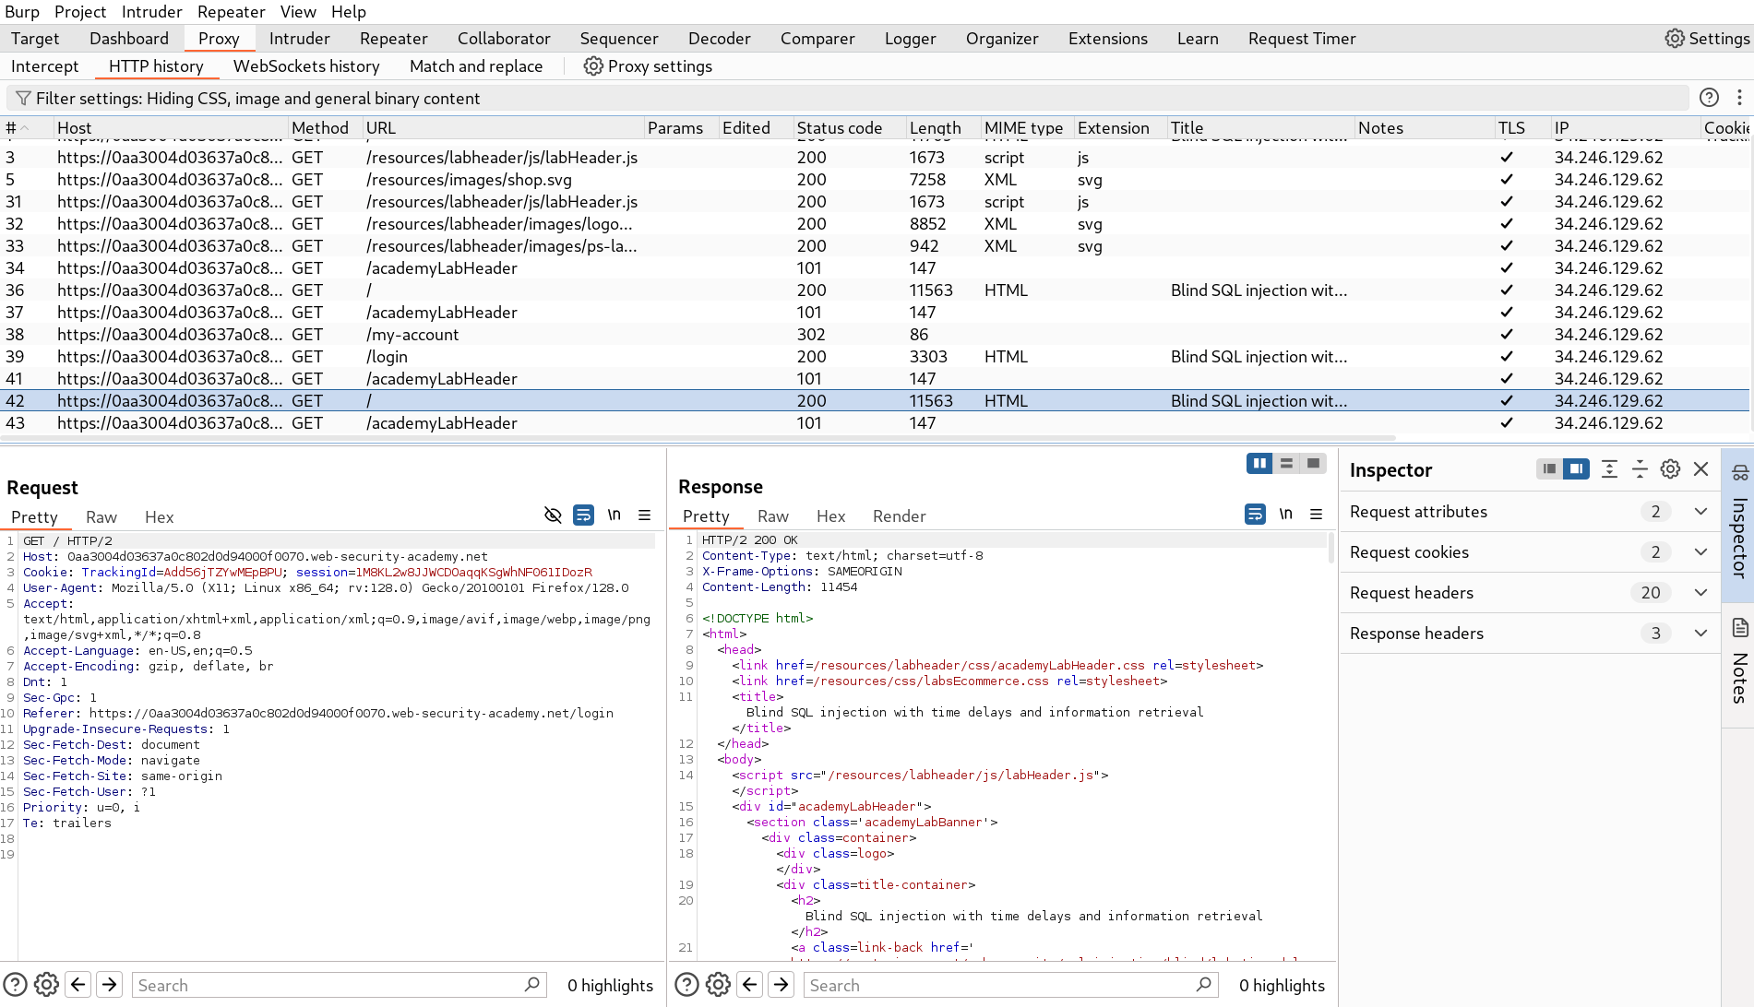
Task: Go to next match in Request search
Action: pos(109,985)
